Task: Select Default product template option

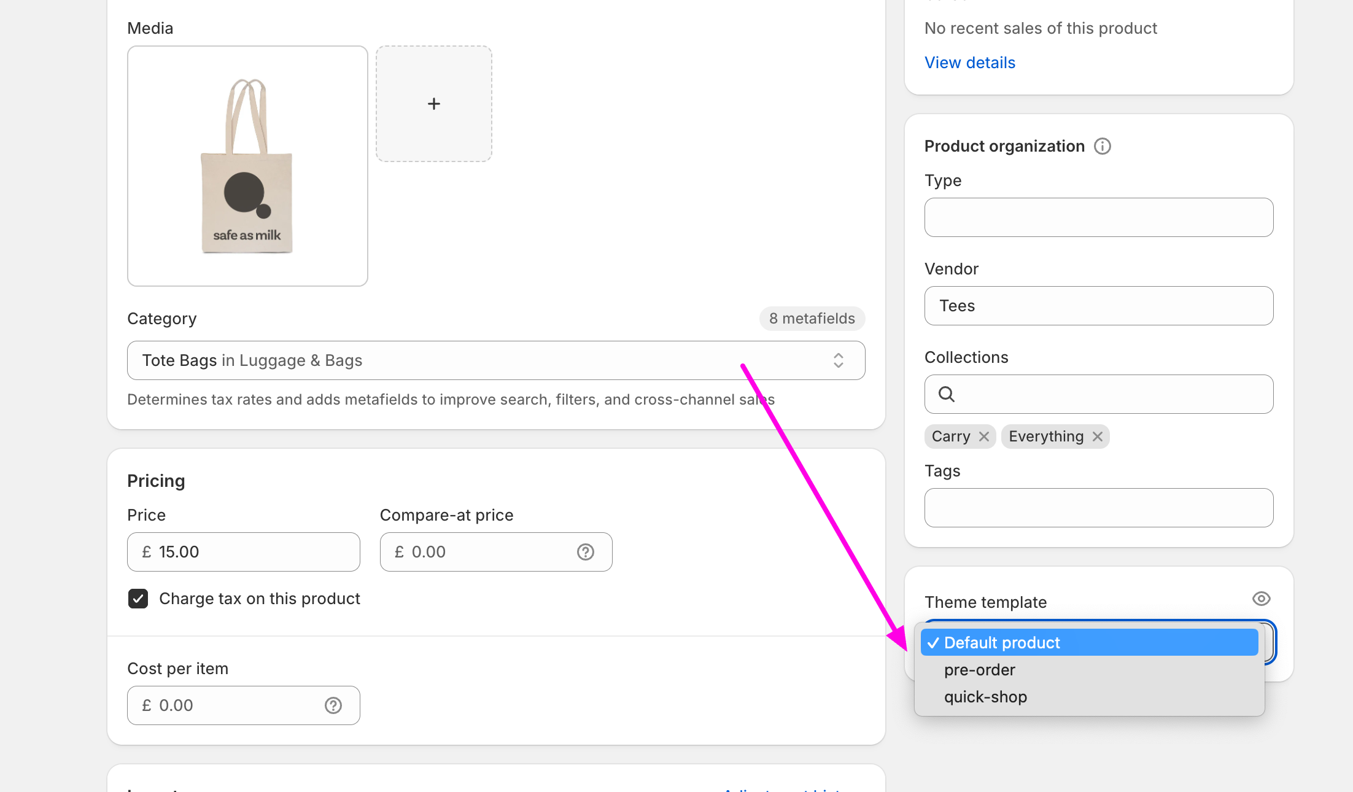Action: point(1089,643)
